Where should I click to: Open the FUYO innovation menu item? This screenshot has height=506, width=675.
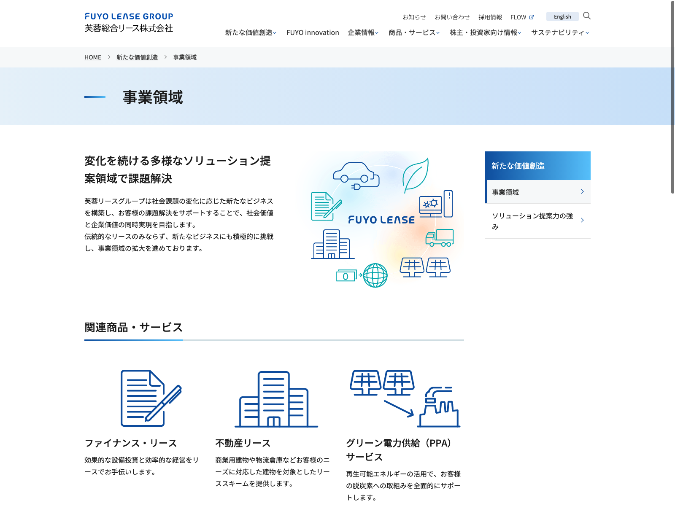click(x=313, y=32)
